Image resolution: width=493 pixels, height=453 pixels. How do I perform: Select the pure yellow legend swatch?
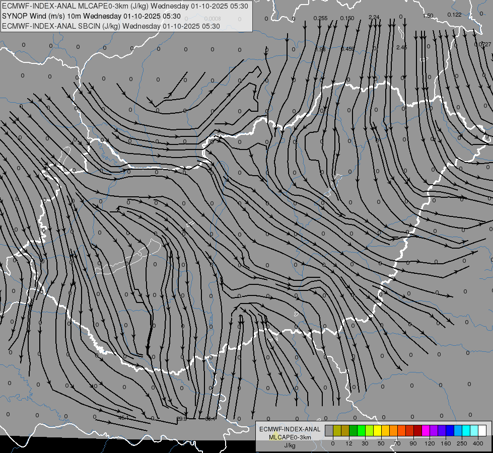click(377, 430)
